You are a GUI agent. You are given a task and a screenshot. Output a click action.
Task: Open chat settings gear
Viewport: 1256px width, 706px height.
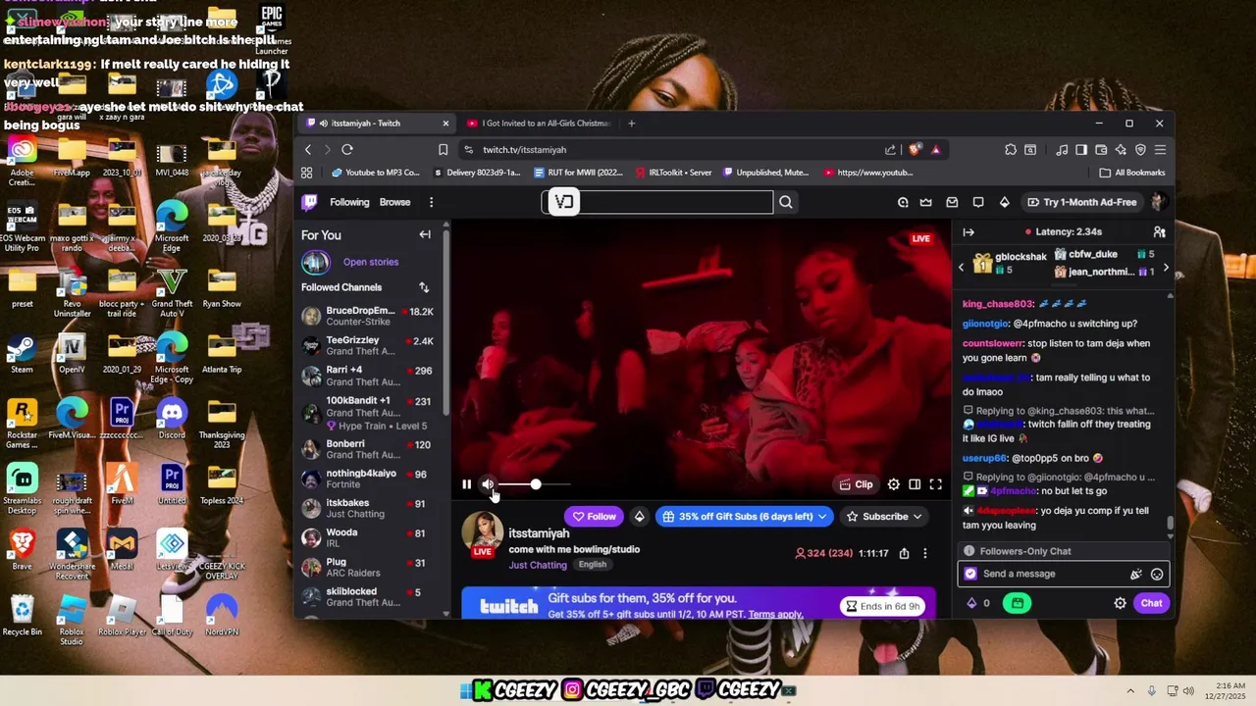point(1120,603)
